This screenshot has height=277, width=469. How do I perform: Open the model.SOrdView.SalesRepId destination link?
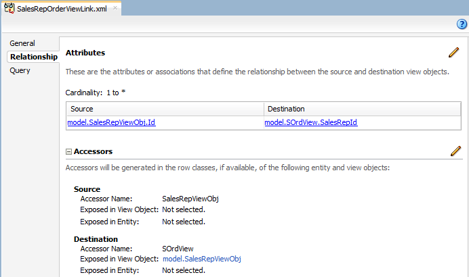[x=310, y=123]
